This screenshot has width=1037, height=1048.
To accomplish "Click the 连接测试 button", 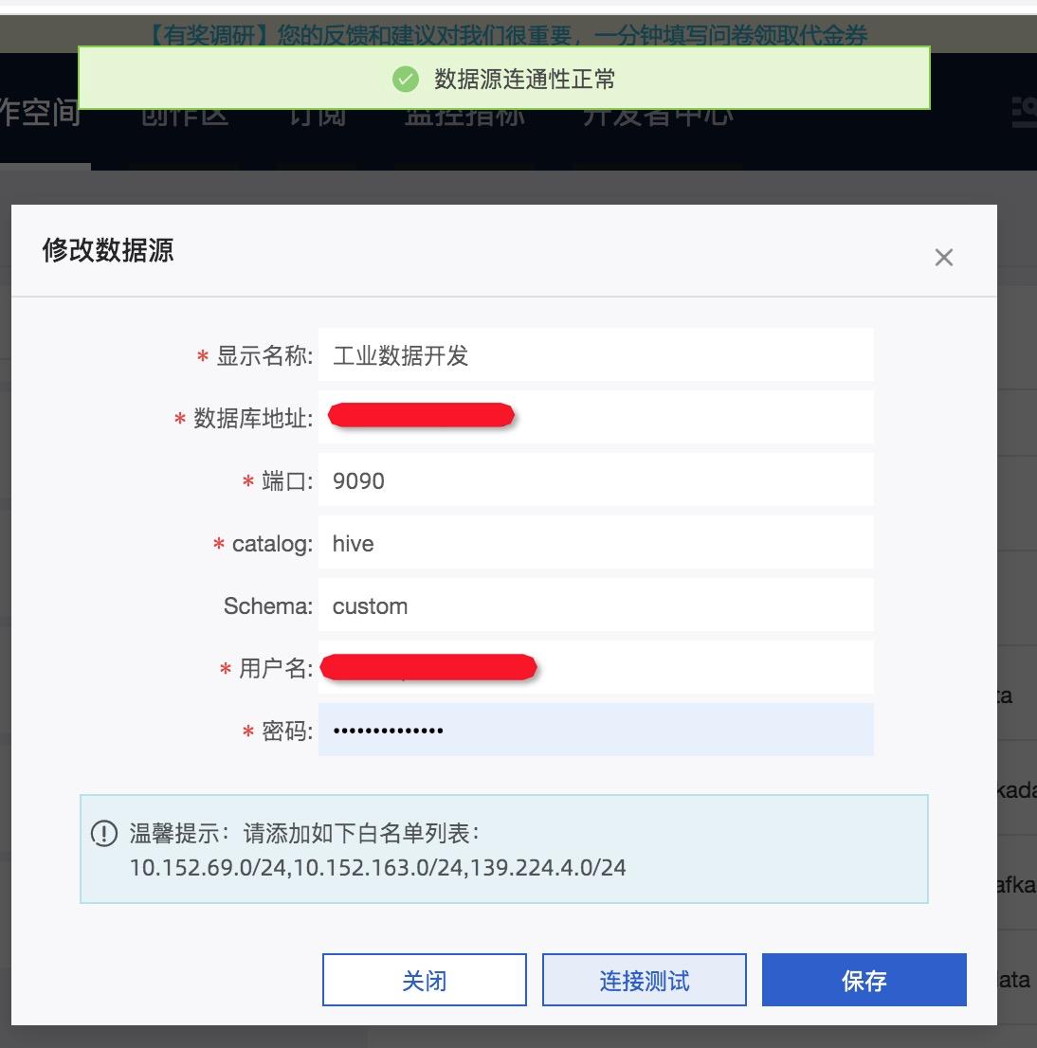I will pos(644,980).
